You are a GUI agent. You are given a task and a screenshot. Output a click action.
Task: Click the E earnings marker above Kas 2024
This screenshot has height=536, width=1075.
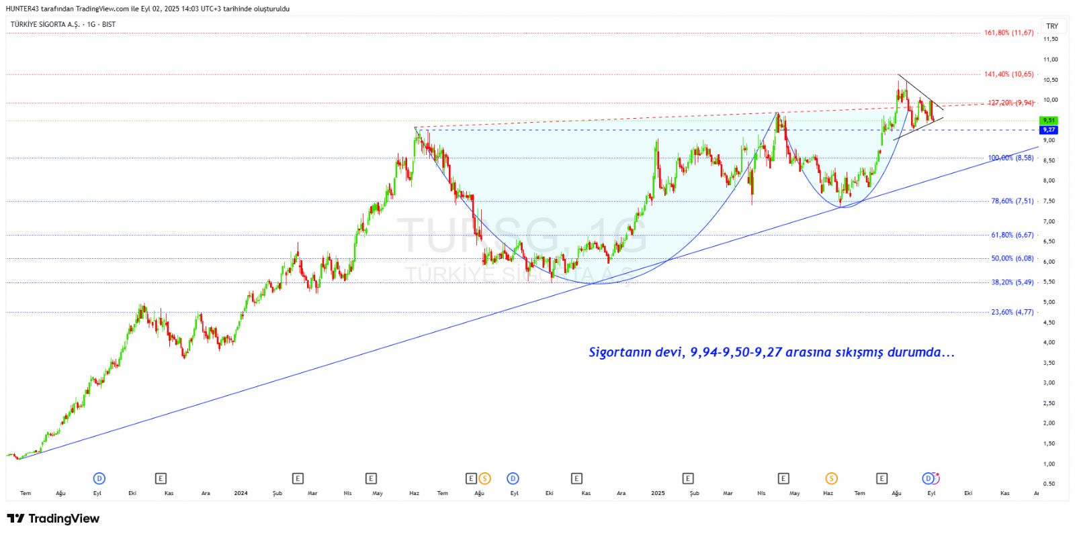(x=576, y=478)
